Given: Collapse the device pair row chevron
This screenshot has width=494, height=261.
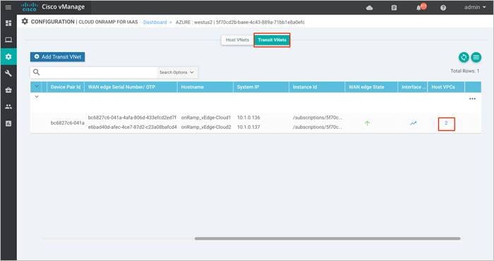Looking at the screenshot, I should (x=37, y=97).
